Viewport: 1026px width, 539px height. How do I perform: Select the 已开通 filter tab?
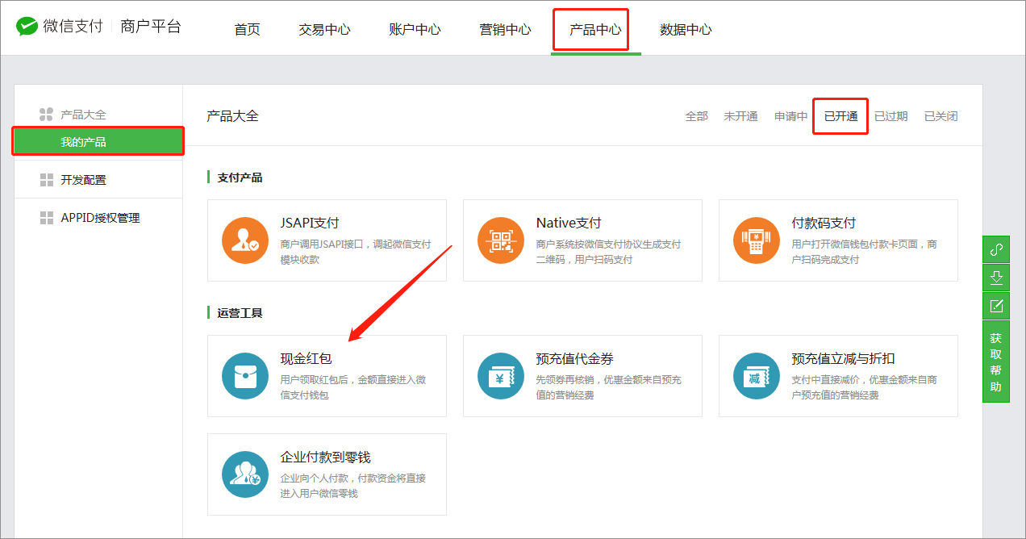pyautogui.click(x=840, y=116)
